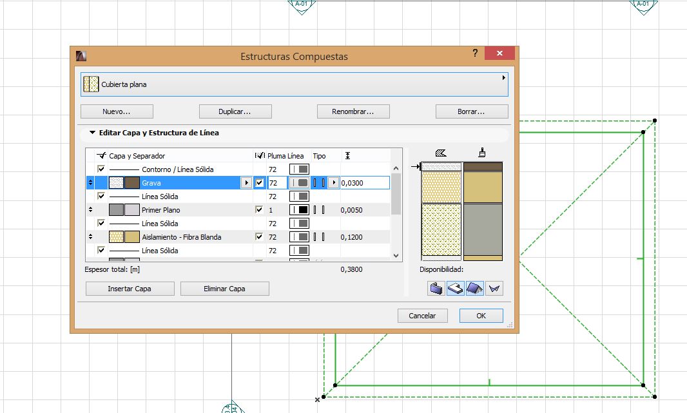Toggle shell availability icon under Disponibilidad

coord(494,289)
